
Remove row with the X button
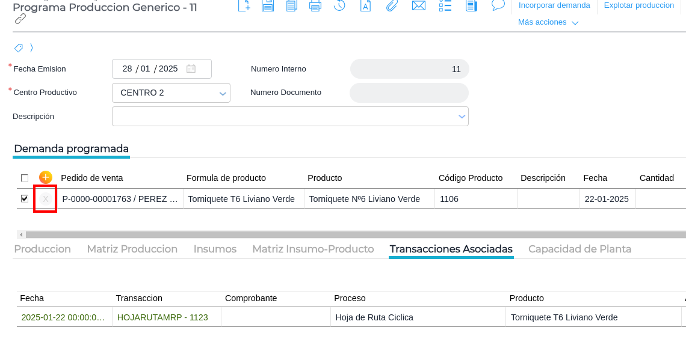point(46,199)
